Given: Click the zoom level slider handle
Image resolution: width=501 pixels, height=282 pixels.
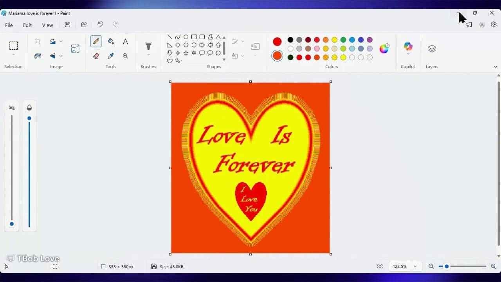Looking at the screenshot, I should [447, 266].
